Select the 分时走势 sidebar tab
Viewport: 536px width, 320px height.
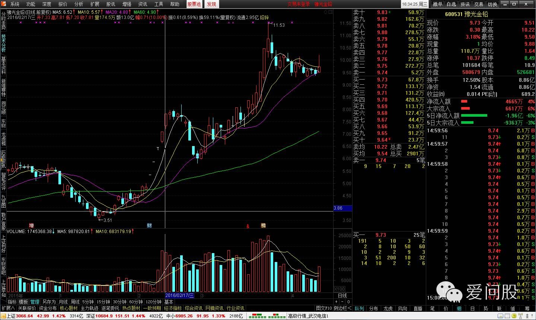pos(3,21)
